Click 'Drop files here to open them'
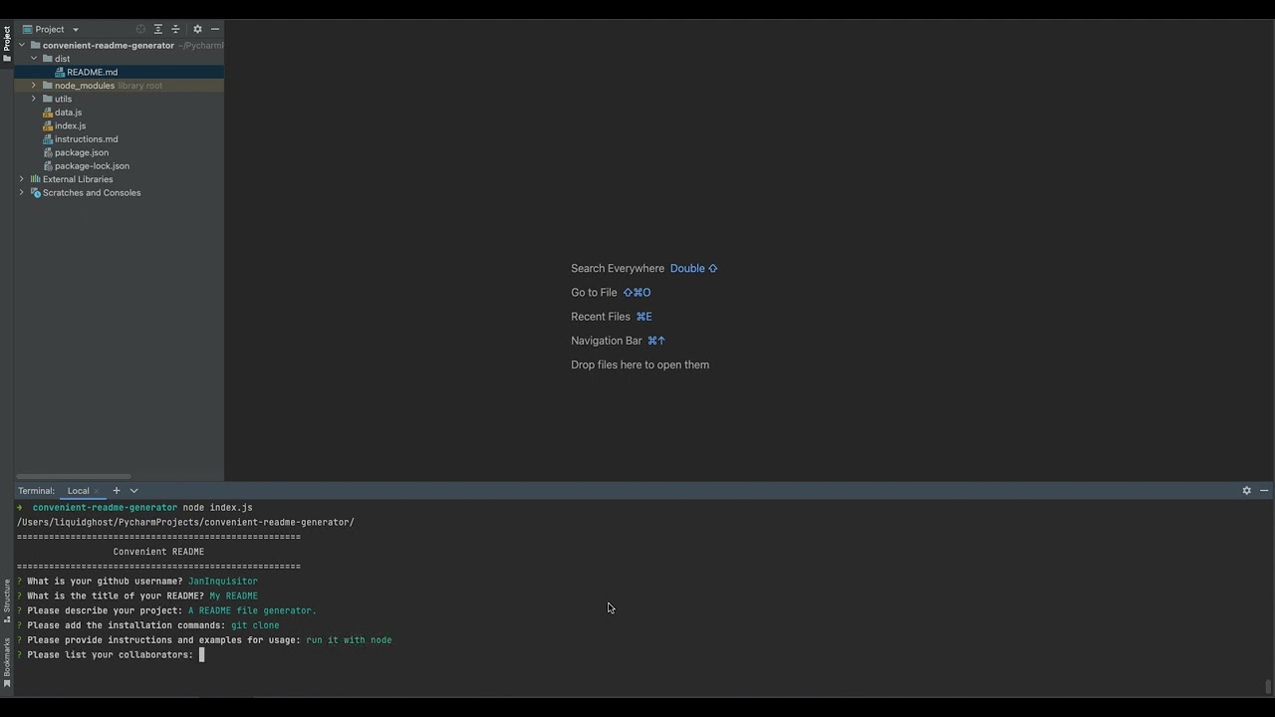 click(x=640, y=364)
